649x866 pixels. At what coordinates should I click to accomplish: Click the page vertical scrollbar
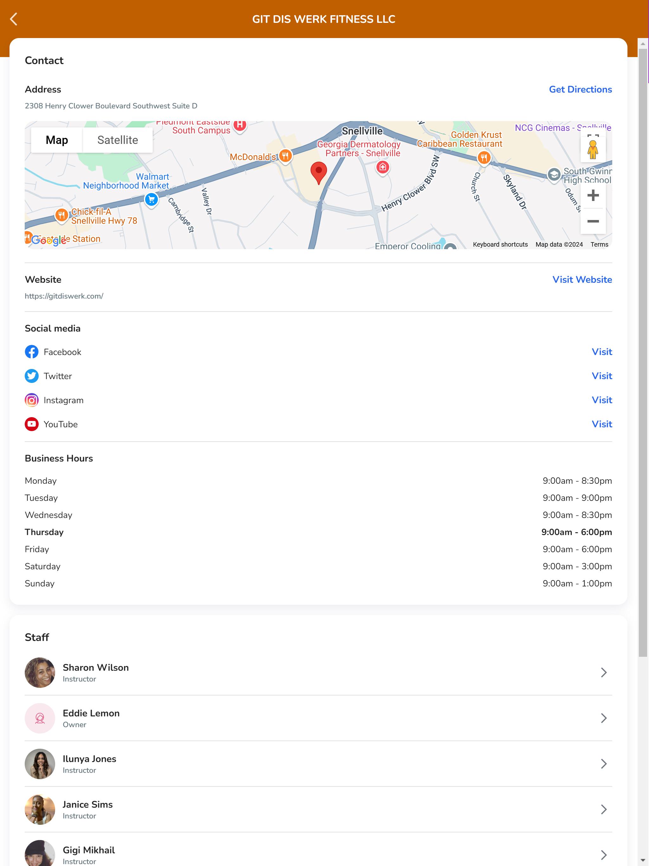643,352
